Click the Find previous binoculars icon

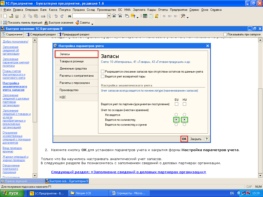114,16
